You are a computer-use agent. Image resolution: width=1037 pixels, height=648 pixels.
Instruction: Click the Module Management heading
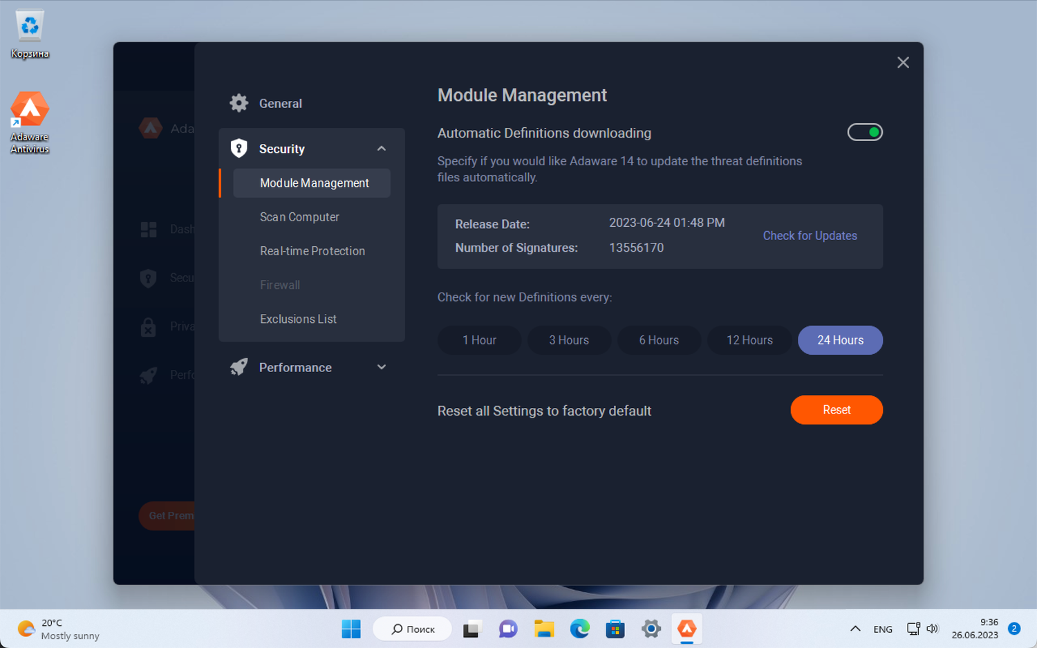pyautogui.click(x=522, y=95)
